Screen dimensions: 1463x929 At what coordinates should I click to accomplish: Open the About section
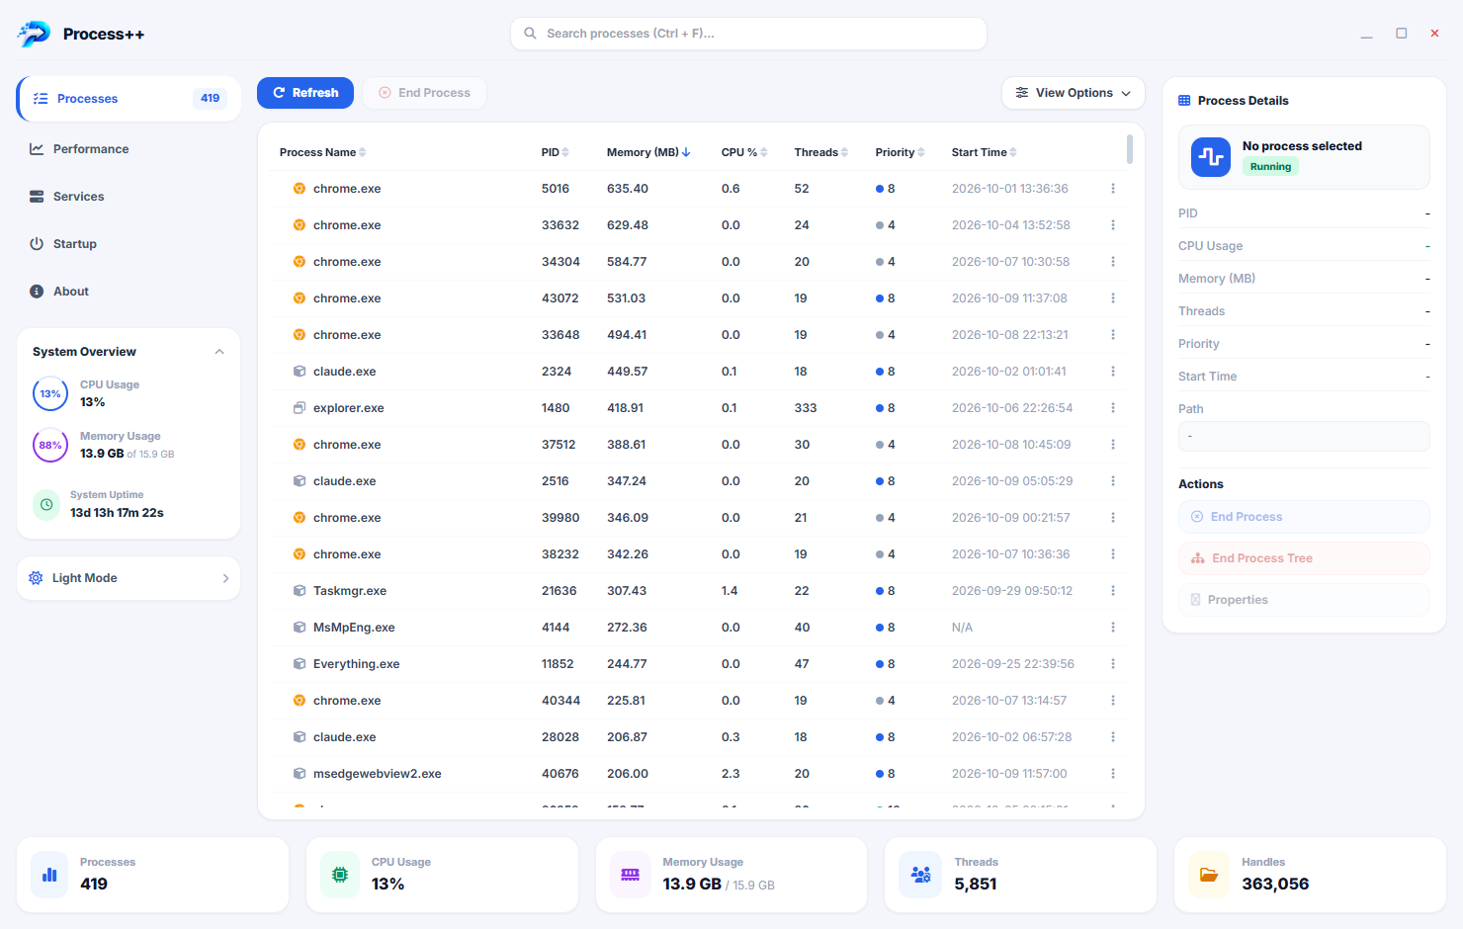129,292
